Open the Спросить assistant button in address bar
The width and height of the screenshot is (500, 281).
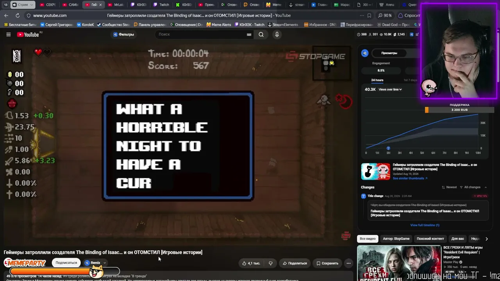click(x=409, y=16)
